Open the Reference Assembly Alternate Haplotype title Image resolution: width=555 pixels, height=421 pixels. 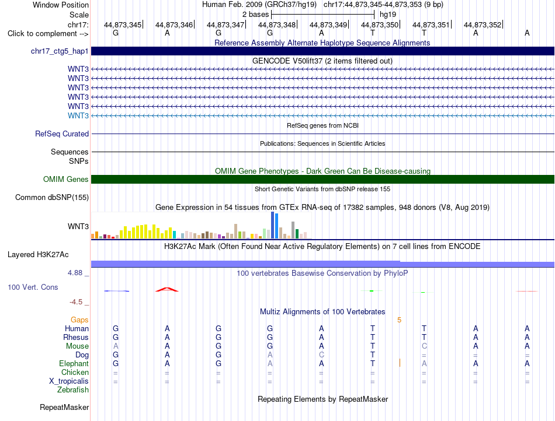coord(322,43)
